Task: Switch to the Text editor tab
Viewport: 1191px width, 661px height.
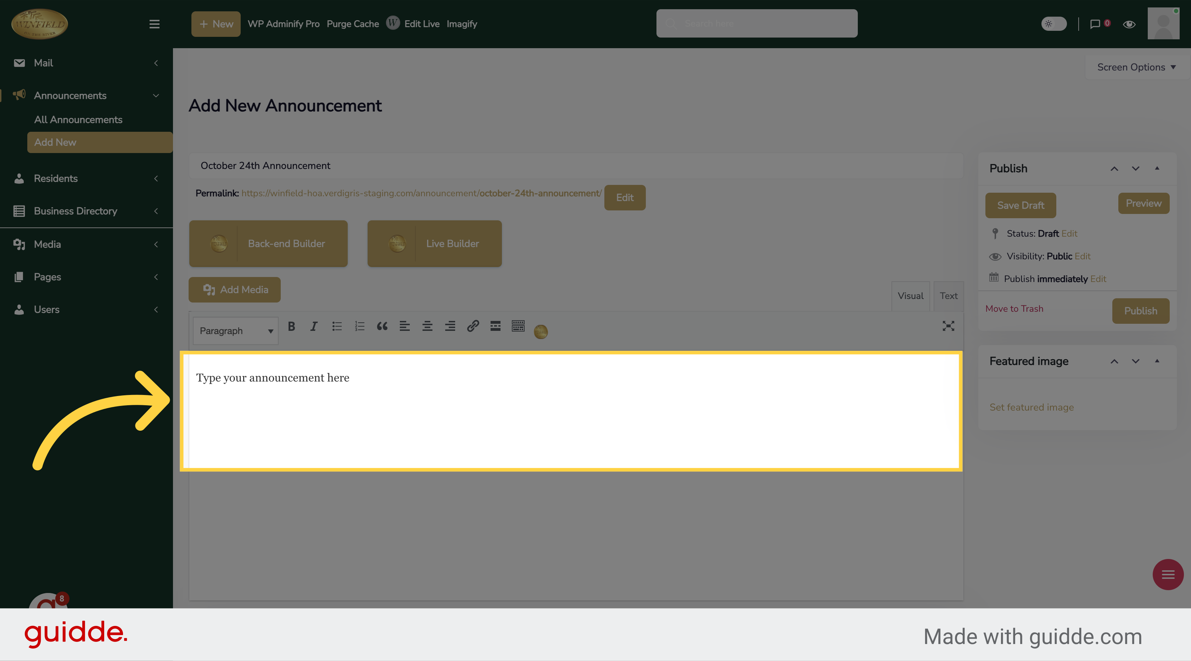Action: [948, 296]
